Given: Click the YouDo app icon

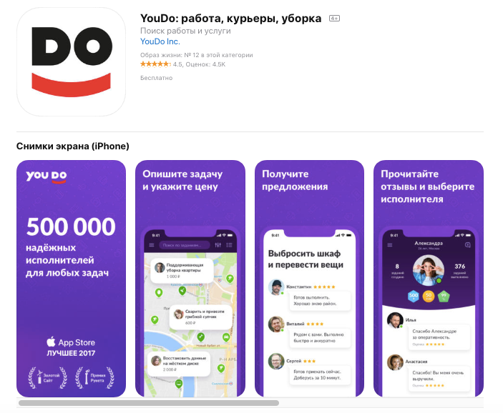Looking at the screenshot, I should 71,62.
